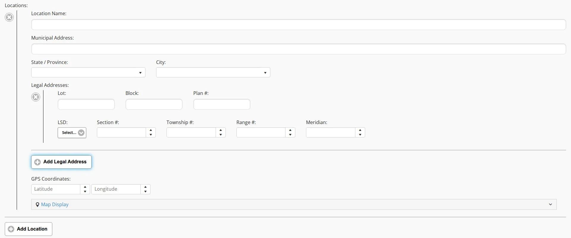Viewport: 571px width, 238px height.
Task: Click the map pin icon beside Map Display
Action: point(37,205)
